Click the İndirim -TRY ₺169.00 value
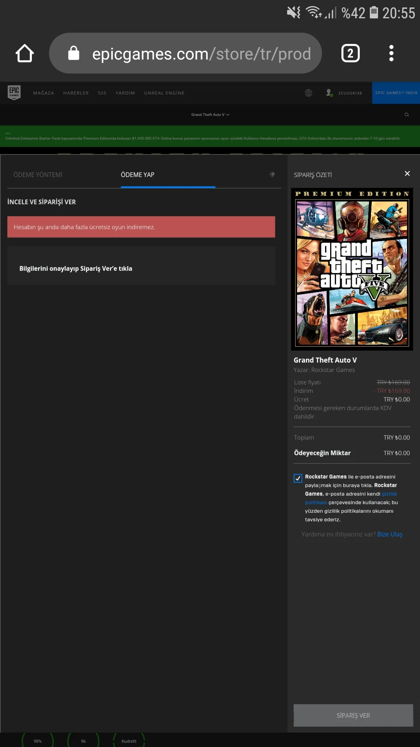Image resolution: width=420 pixels, height=747 pixels. click(x=392, y=391)
